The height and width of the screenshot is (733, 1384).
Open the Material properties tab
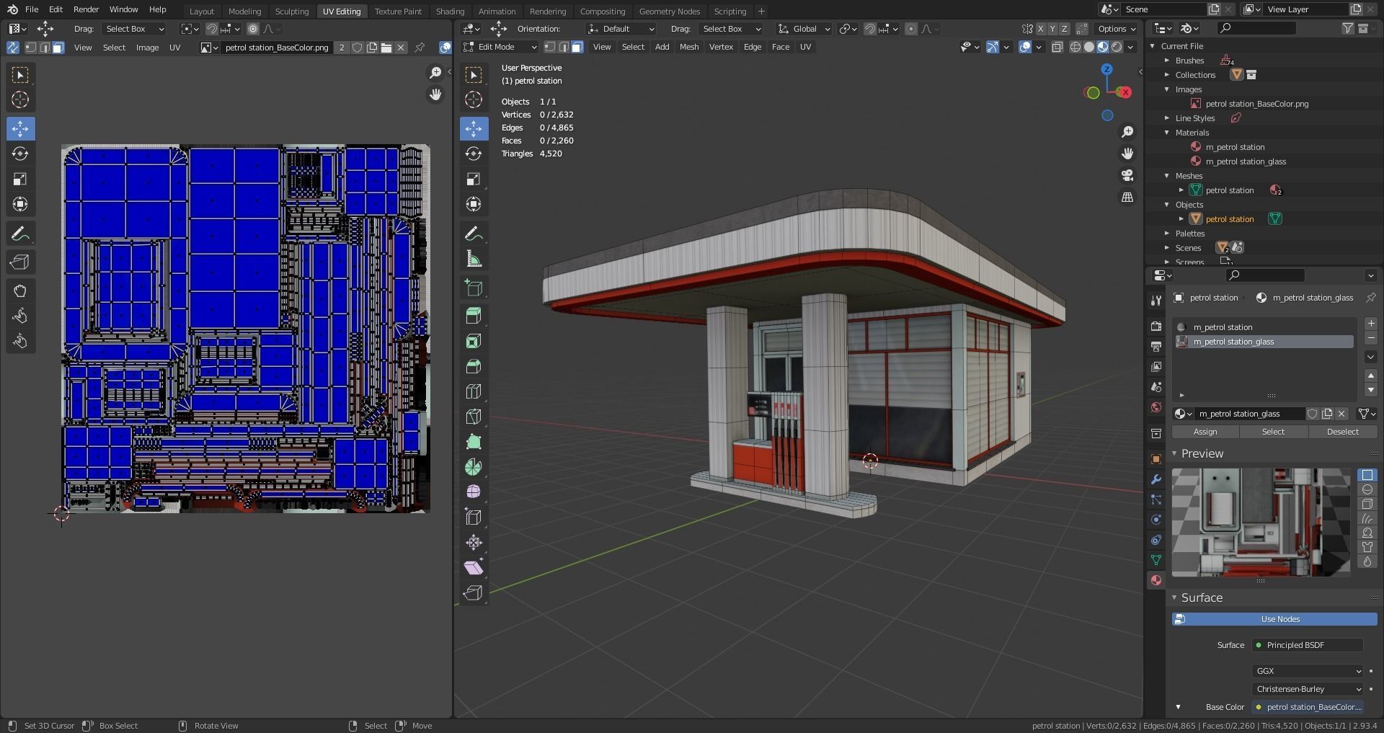pyautogui.click(x=1156, y=580)
